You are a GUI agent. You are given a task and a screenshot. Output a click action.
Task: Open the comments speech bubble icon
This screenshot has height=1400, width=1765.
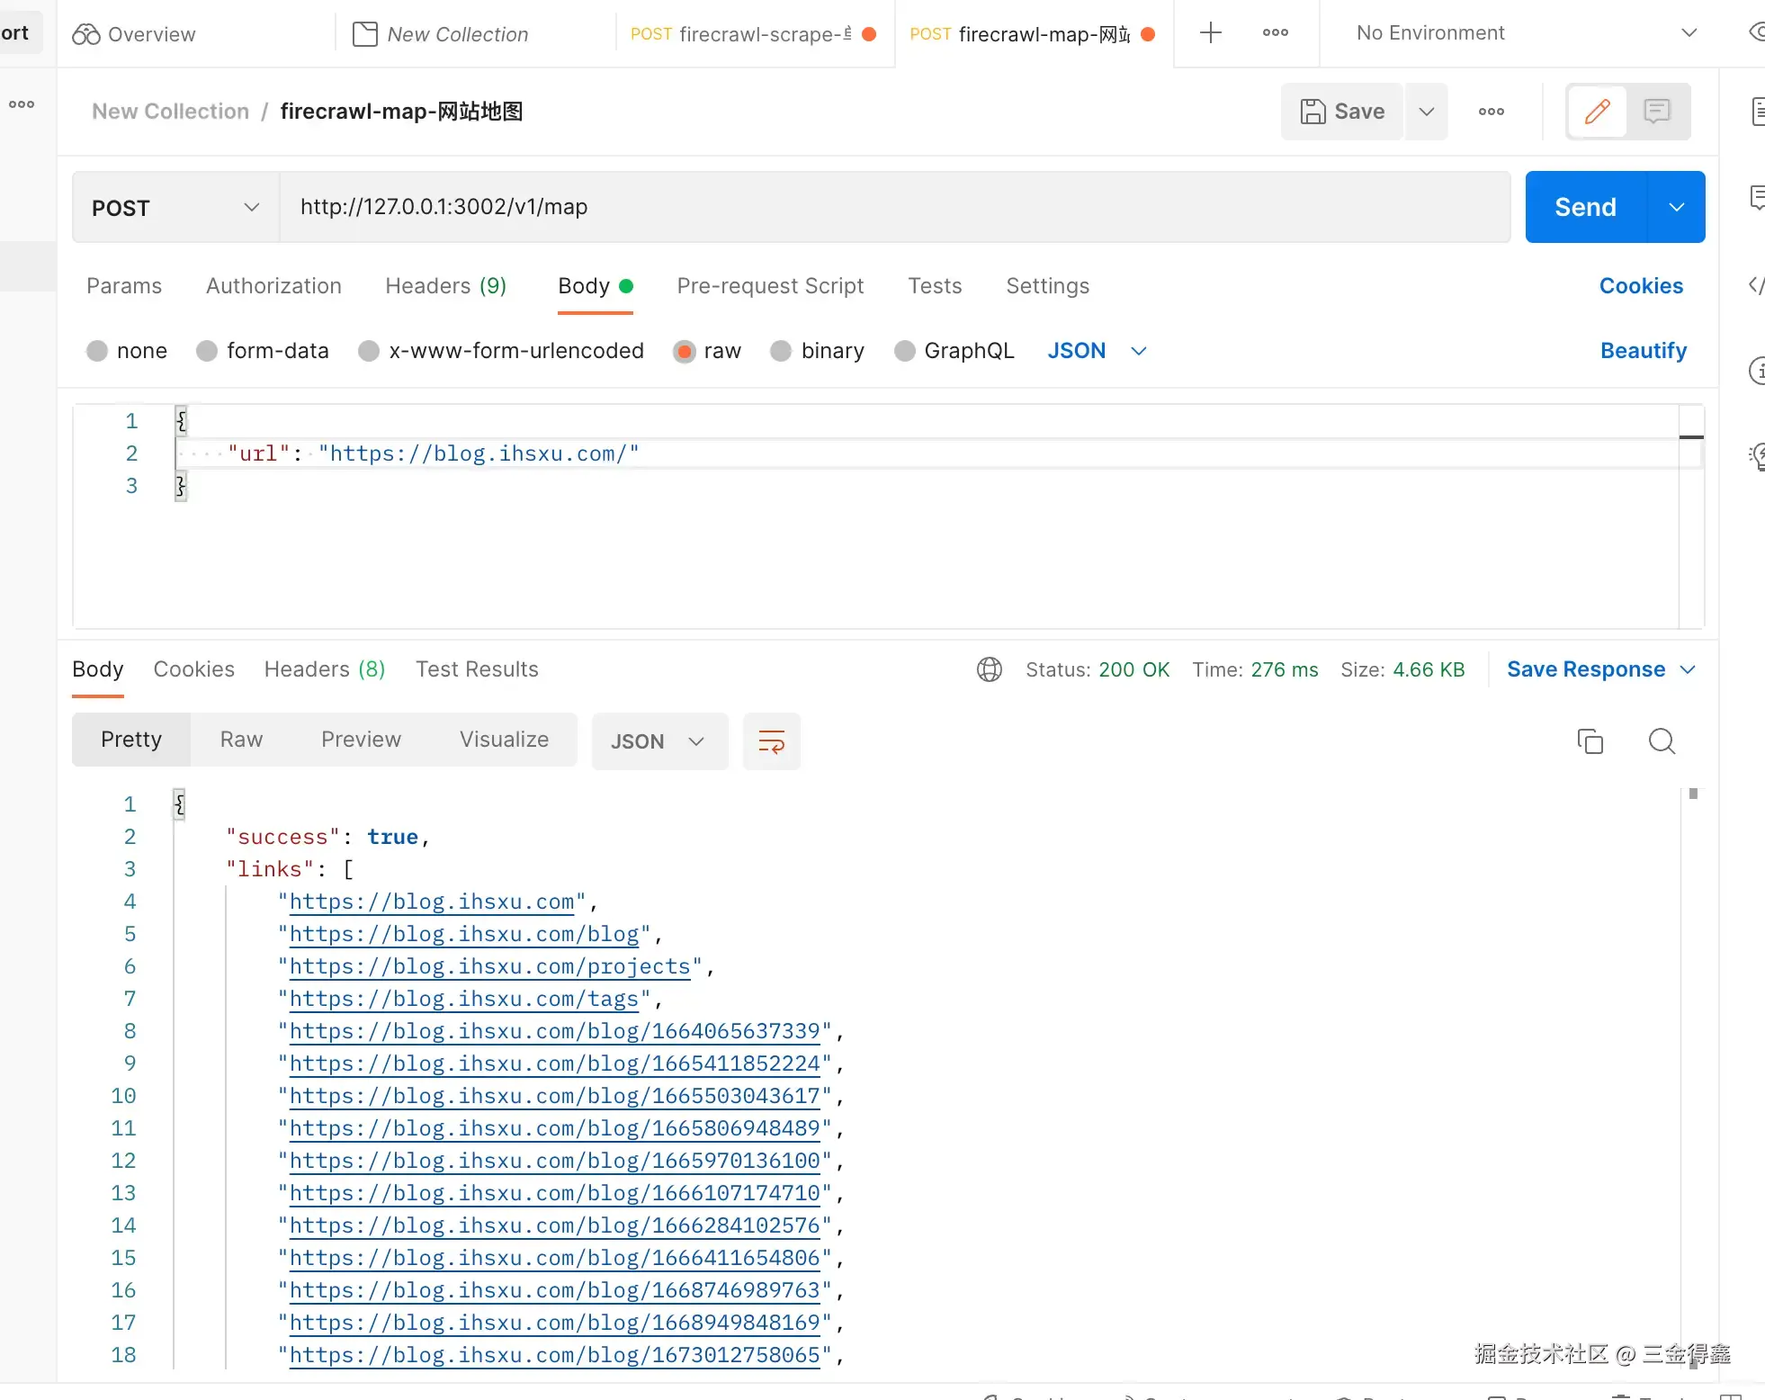coord(1656,112)
